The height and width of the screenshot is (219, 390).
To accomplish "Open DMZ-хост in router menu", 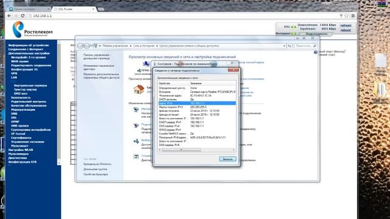I will pyautogui.click(x=21, y=93).
